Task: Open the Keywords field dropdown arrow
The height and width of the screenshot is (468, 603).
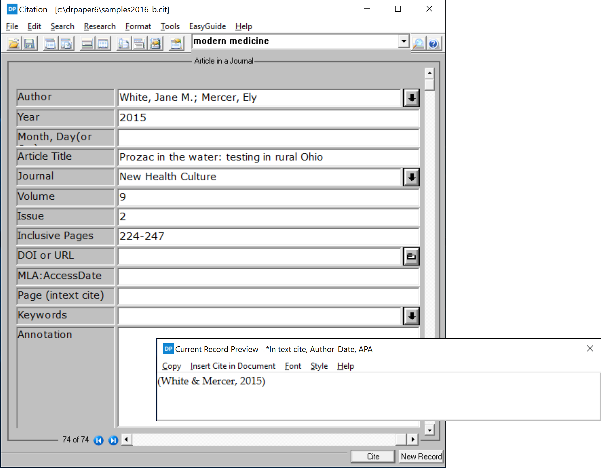Action: [411, 316]
